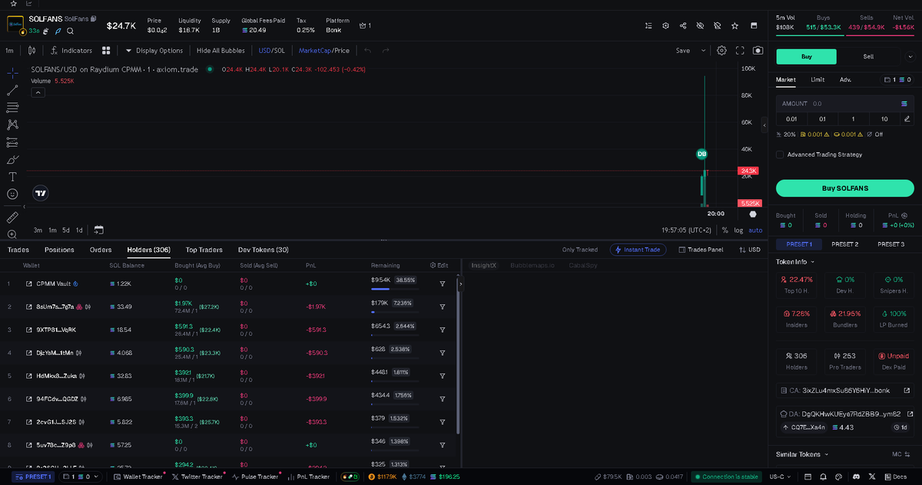This screenshot has height=485, width=922.
Task: Open the candlestick chart style selector
Action: pyautogui.click(x=32, y=51)
